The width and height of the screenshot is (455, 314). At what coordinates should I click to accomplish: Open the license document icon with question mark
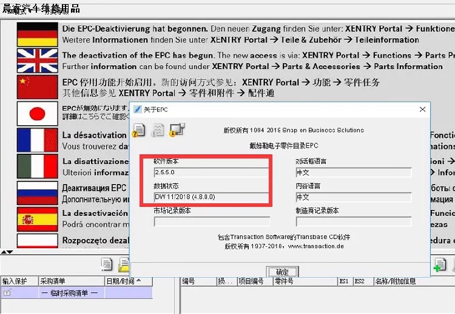click(x=139, y=131)
